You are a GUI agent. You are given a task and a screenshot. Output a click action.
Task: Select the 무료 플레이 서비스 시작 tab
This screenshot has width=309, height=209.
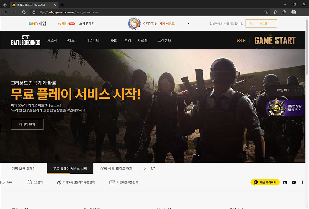tap(70, 169)
